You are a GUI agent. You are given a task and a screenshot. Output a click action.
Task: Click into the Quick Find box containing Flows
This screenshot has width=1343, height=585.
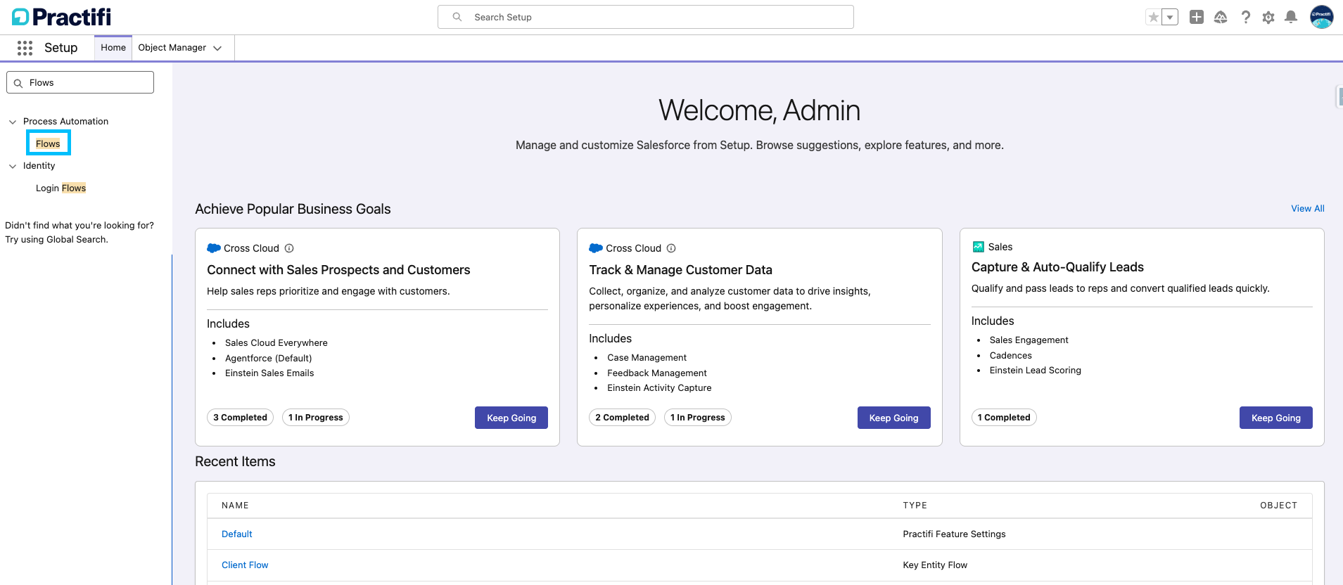coord(80,82)
